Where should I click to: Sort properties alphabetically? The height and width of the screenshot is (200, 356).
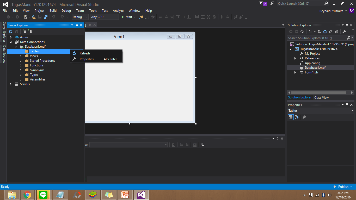point(297,117)
